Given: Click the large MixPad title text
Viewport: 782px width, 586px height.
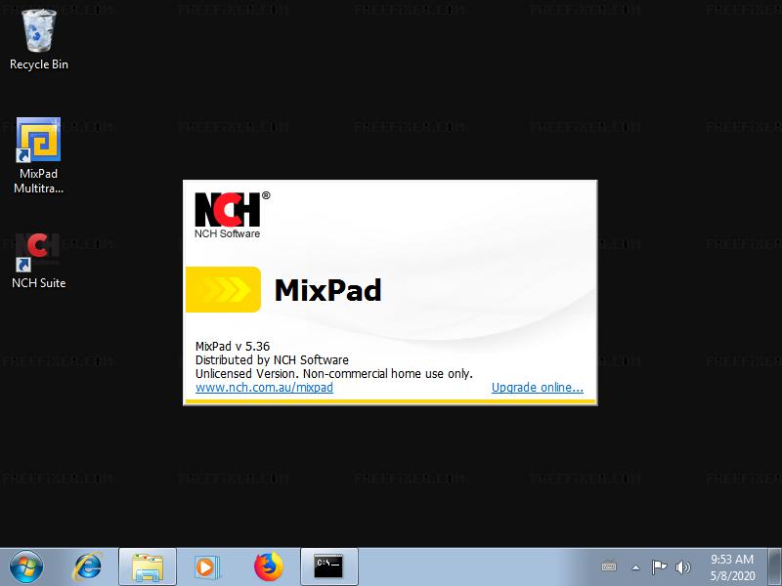Looking at the screenshot, I should (x=327, y=289).
